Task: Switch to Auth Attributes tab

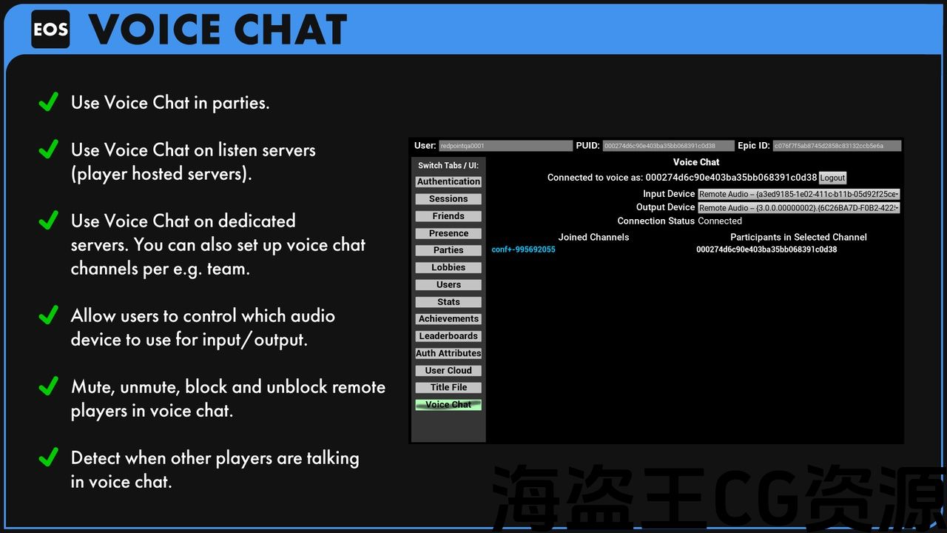Action: click(x=448, y=353)
